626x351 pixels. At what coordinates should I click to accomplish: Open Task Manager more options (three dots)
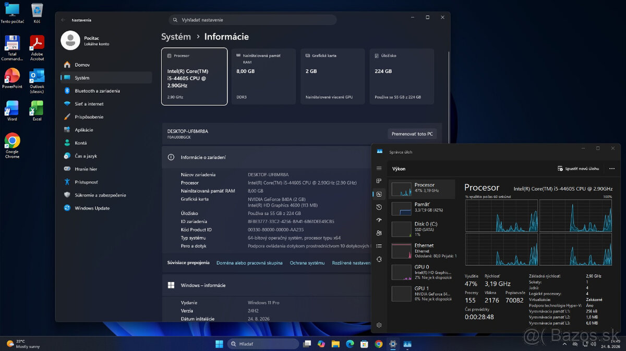point(612,169)
